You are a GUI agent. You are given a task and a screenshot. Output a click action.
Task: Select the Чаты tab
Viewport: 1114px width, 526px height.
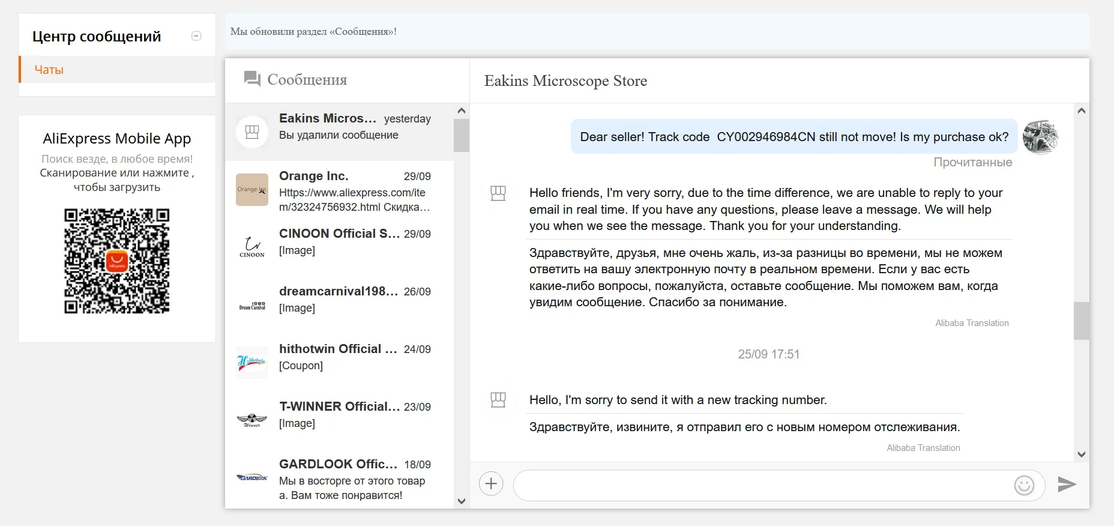(x=49, y=70)
